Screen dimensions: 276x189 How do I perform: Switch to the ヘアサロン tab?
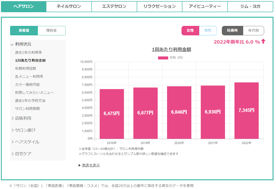23,7
